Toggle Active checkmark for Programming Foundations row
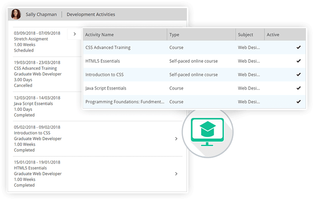This screenshot has height=200, width=314. (298, 102)
